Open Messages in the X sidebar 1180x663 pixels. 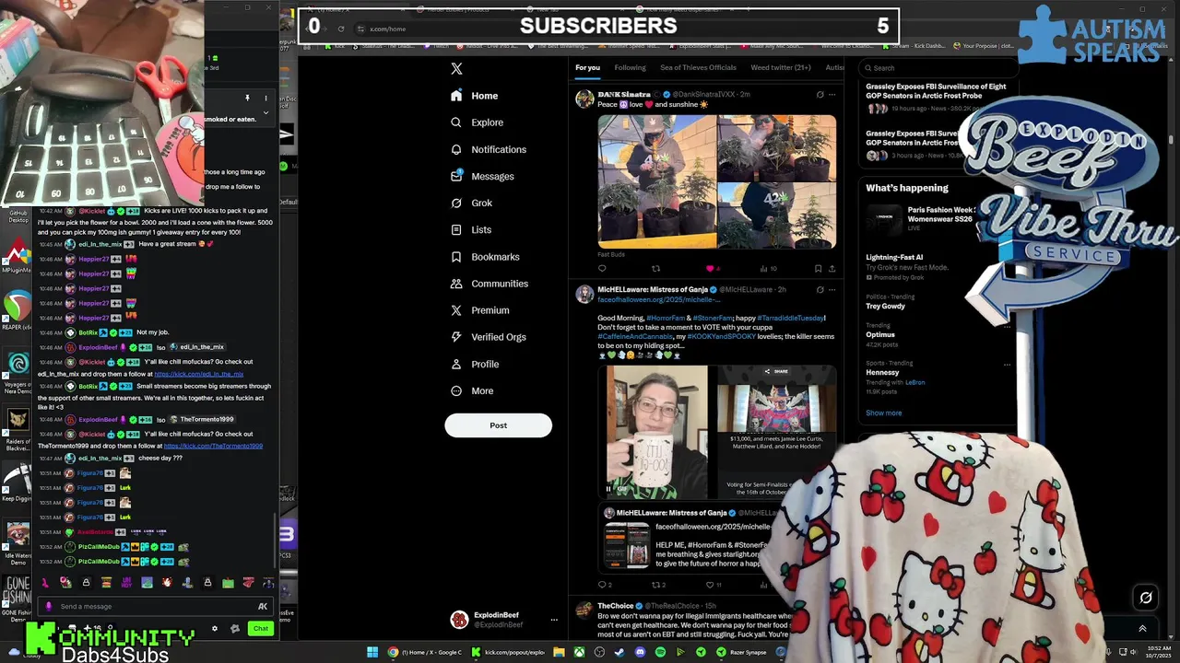(x=482, y=176)
